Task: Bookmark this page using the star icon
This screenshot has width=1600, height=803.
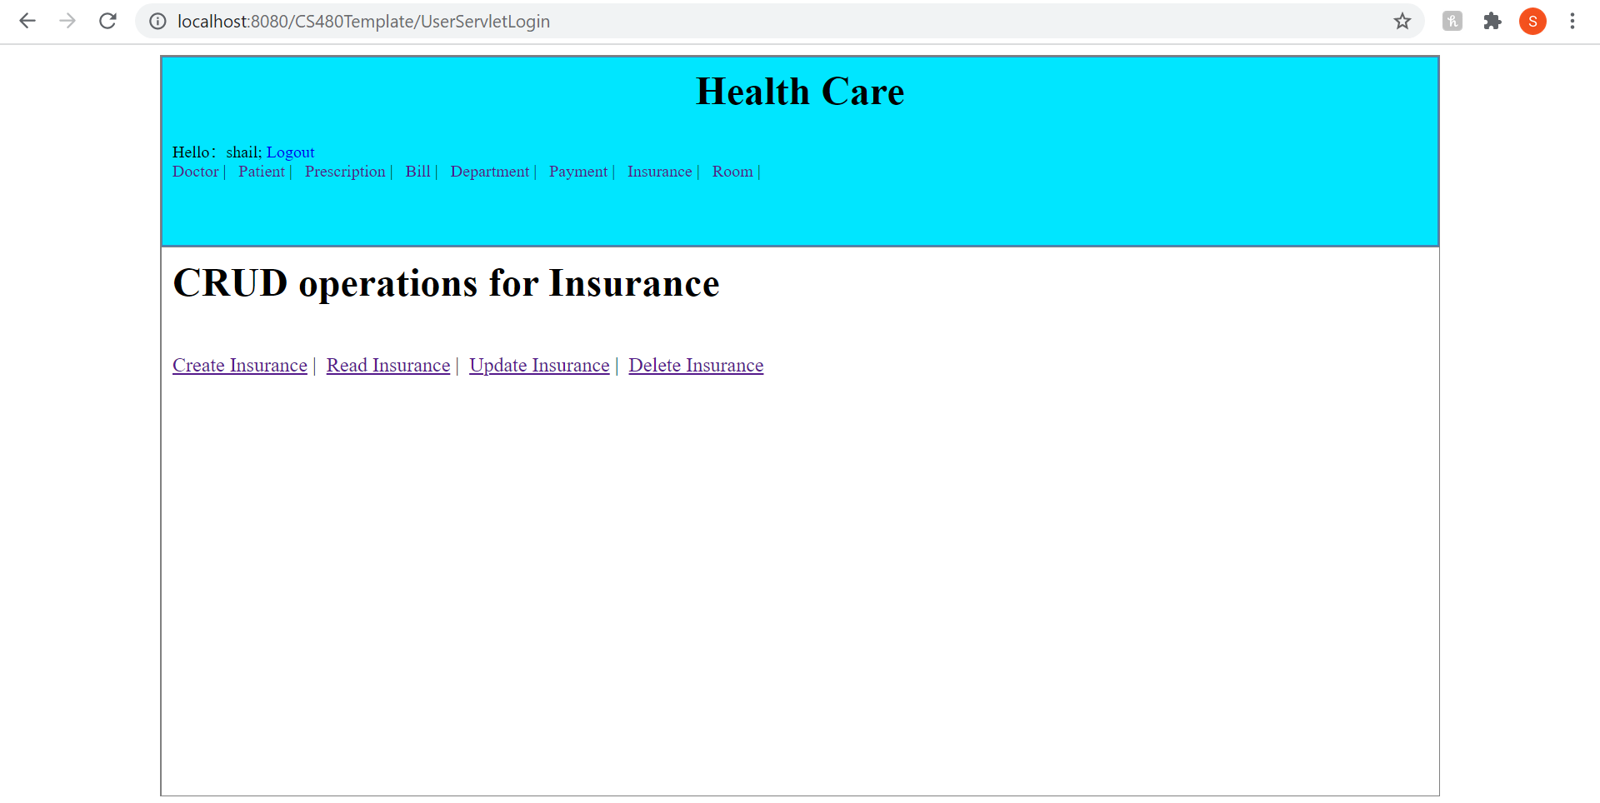Action: tap(1402, 22)
